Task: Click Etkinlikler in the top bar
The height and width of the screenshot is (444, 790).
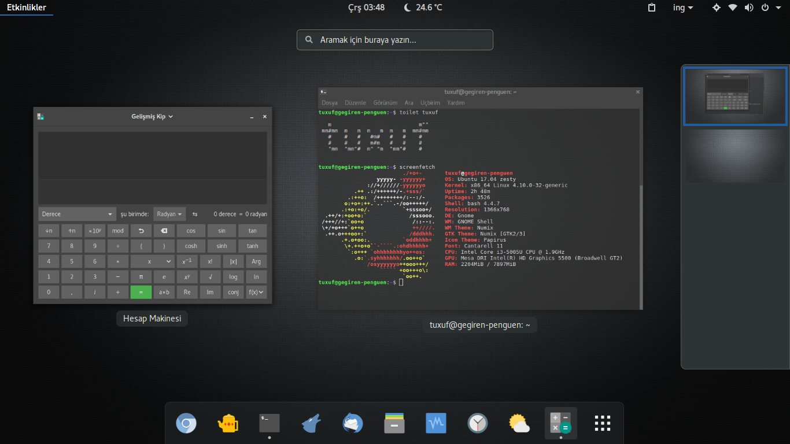Action: pos(27,8)
